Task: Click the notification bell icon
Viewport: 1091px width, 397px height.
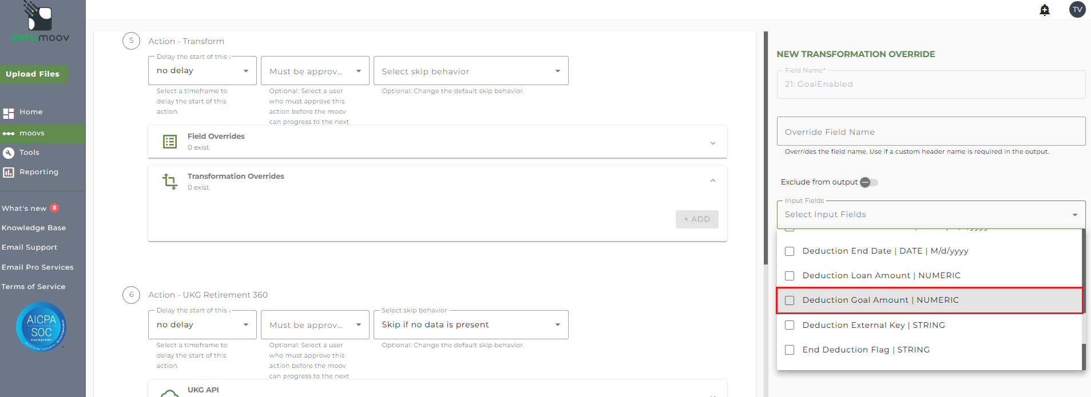Action: [1045, 10]
